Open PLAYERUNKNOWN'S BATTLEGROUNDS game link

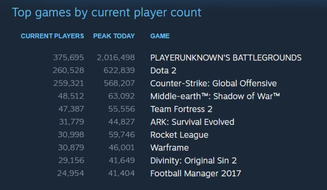pos(226,58)
